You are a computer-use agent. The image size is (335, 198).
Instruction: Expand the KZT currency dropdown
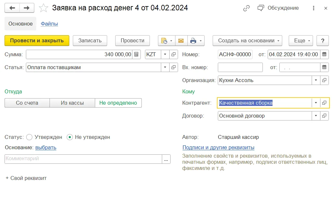click(165, 54)
